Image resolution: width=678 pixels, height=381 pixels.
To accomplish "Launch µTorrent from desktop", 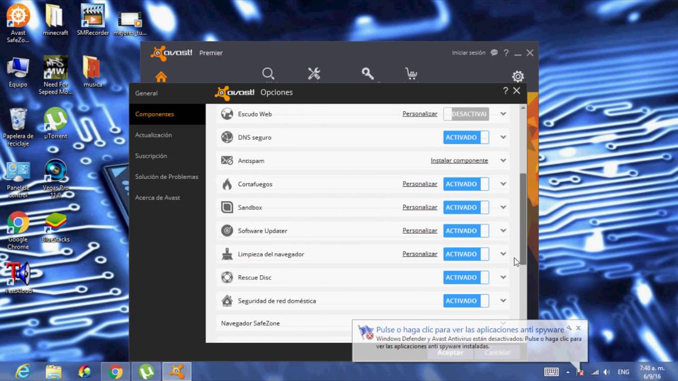I will (55, 123).
